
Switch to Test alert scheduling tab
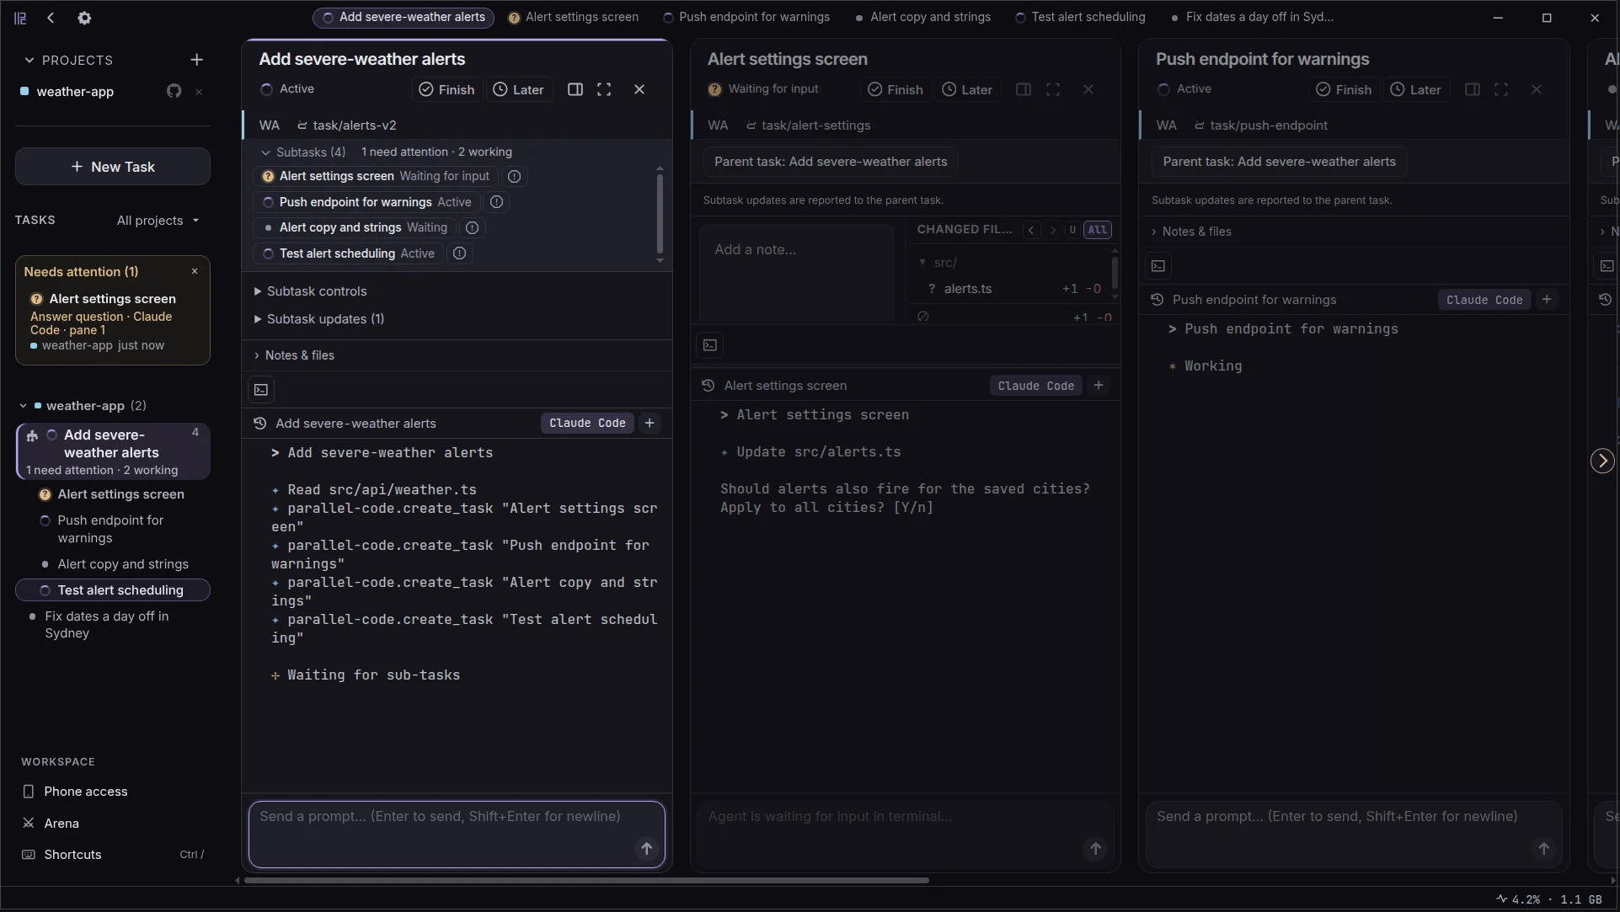[1080, 17]
